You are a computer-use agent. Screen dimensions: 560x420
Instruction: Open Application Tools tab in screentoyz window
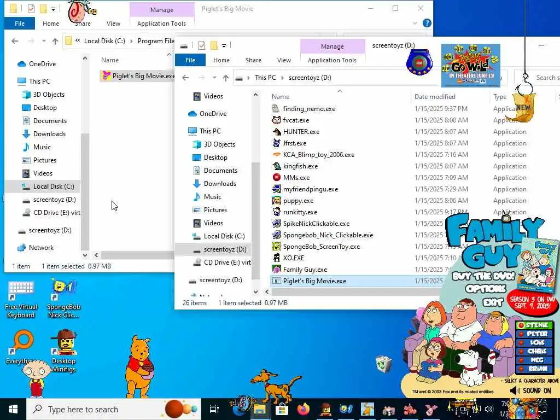tap(332, 60)
